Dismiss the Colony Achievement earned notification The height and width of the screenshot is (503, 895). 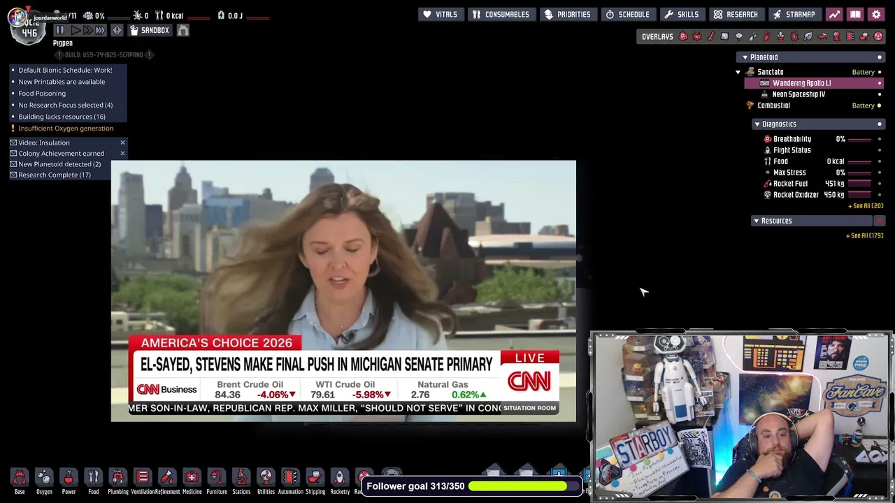coord(122,154)
